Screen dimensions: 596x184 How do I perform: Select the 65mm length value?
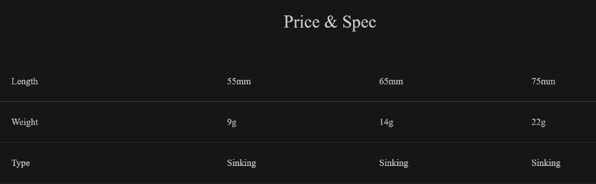click(391, 81)
